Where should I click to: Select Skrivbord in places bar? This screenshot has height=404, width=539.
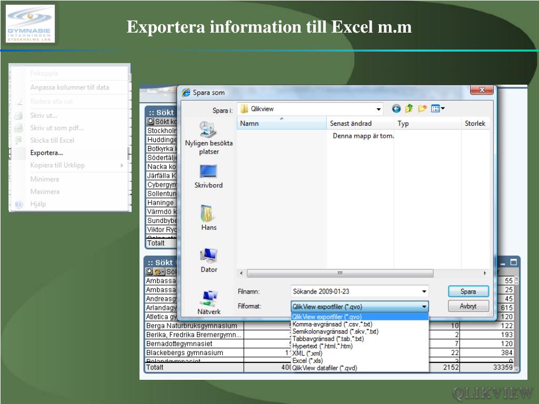click(208, 177)
